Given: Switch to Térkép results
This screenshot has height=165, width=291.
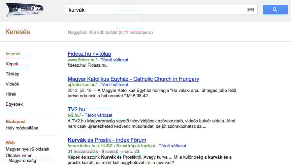Looking at the screenshot, I should click(x=12, y=74).
